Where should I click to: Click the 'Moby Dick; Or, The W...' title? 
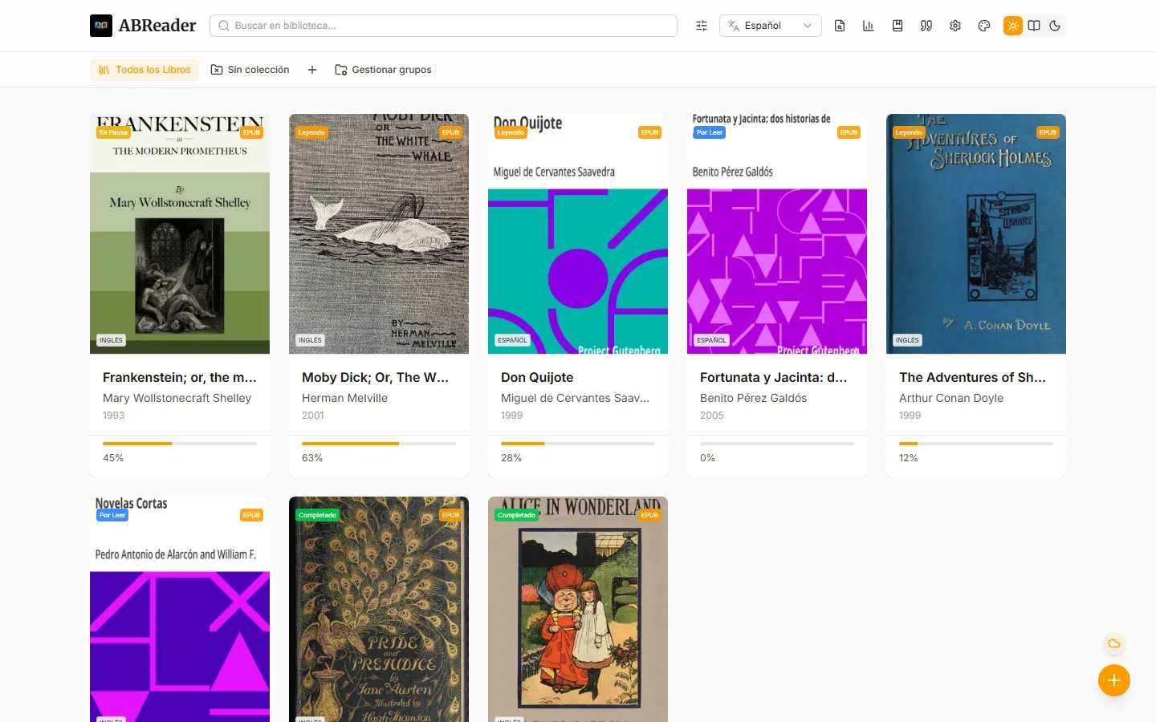tap(376, 377)
